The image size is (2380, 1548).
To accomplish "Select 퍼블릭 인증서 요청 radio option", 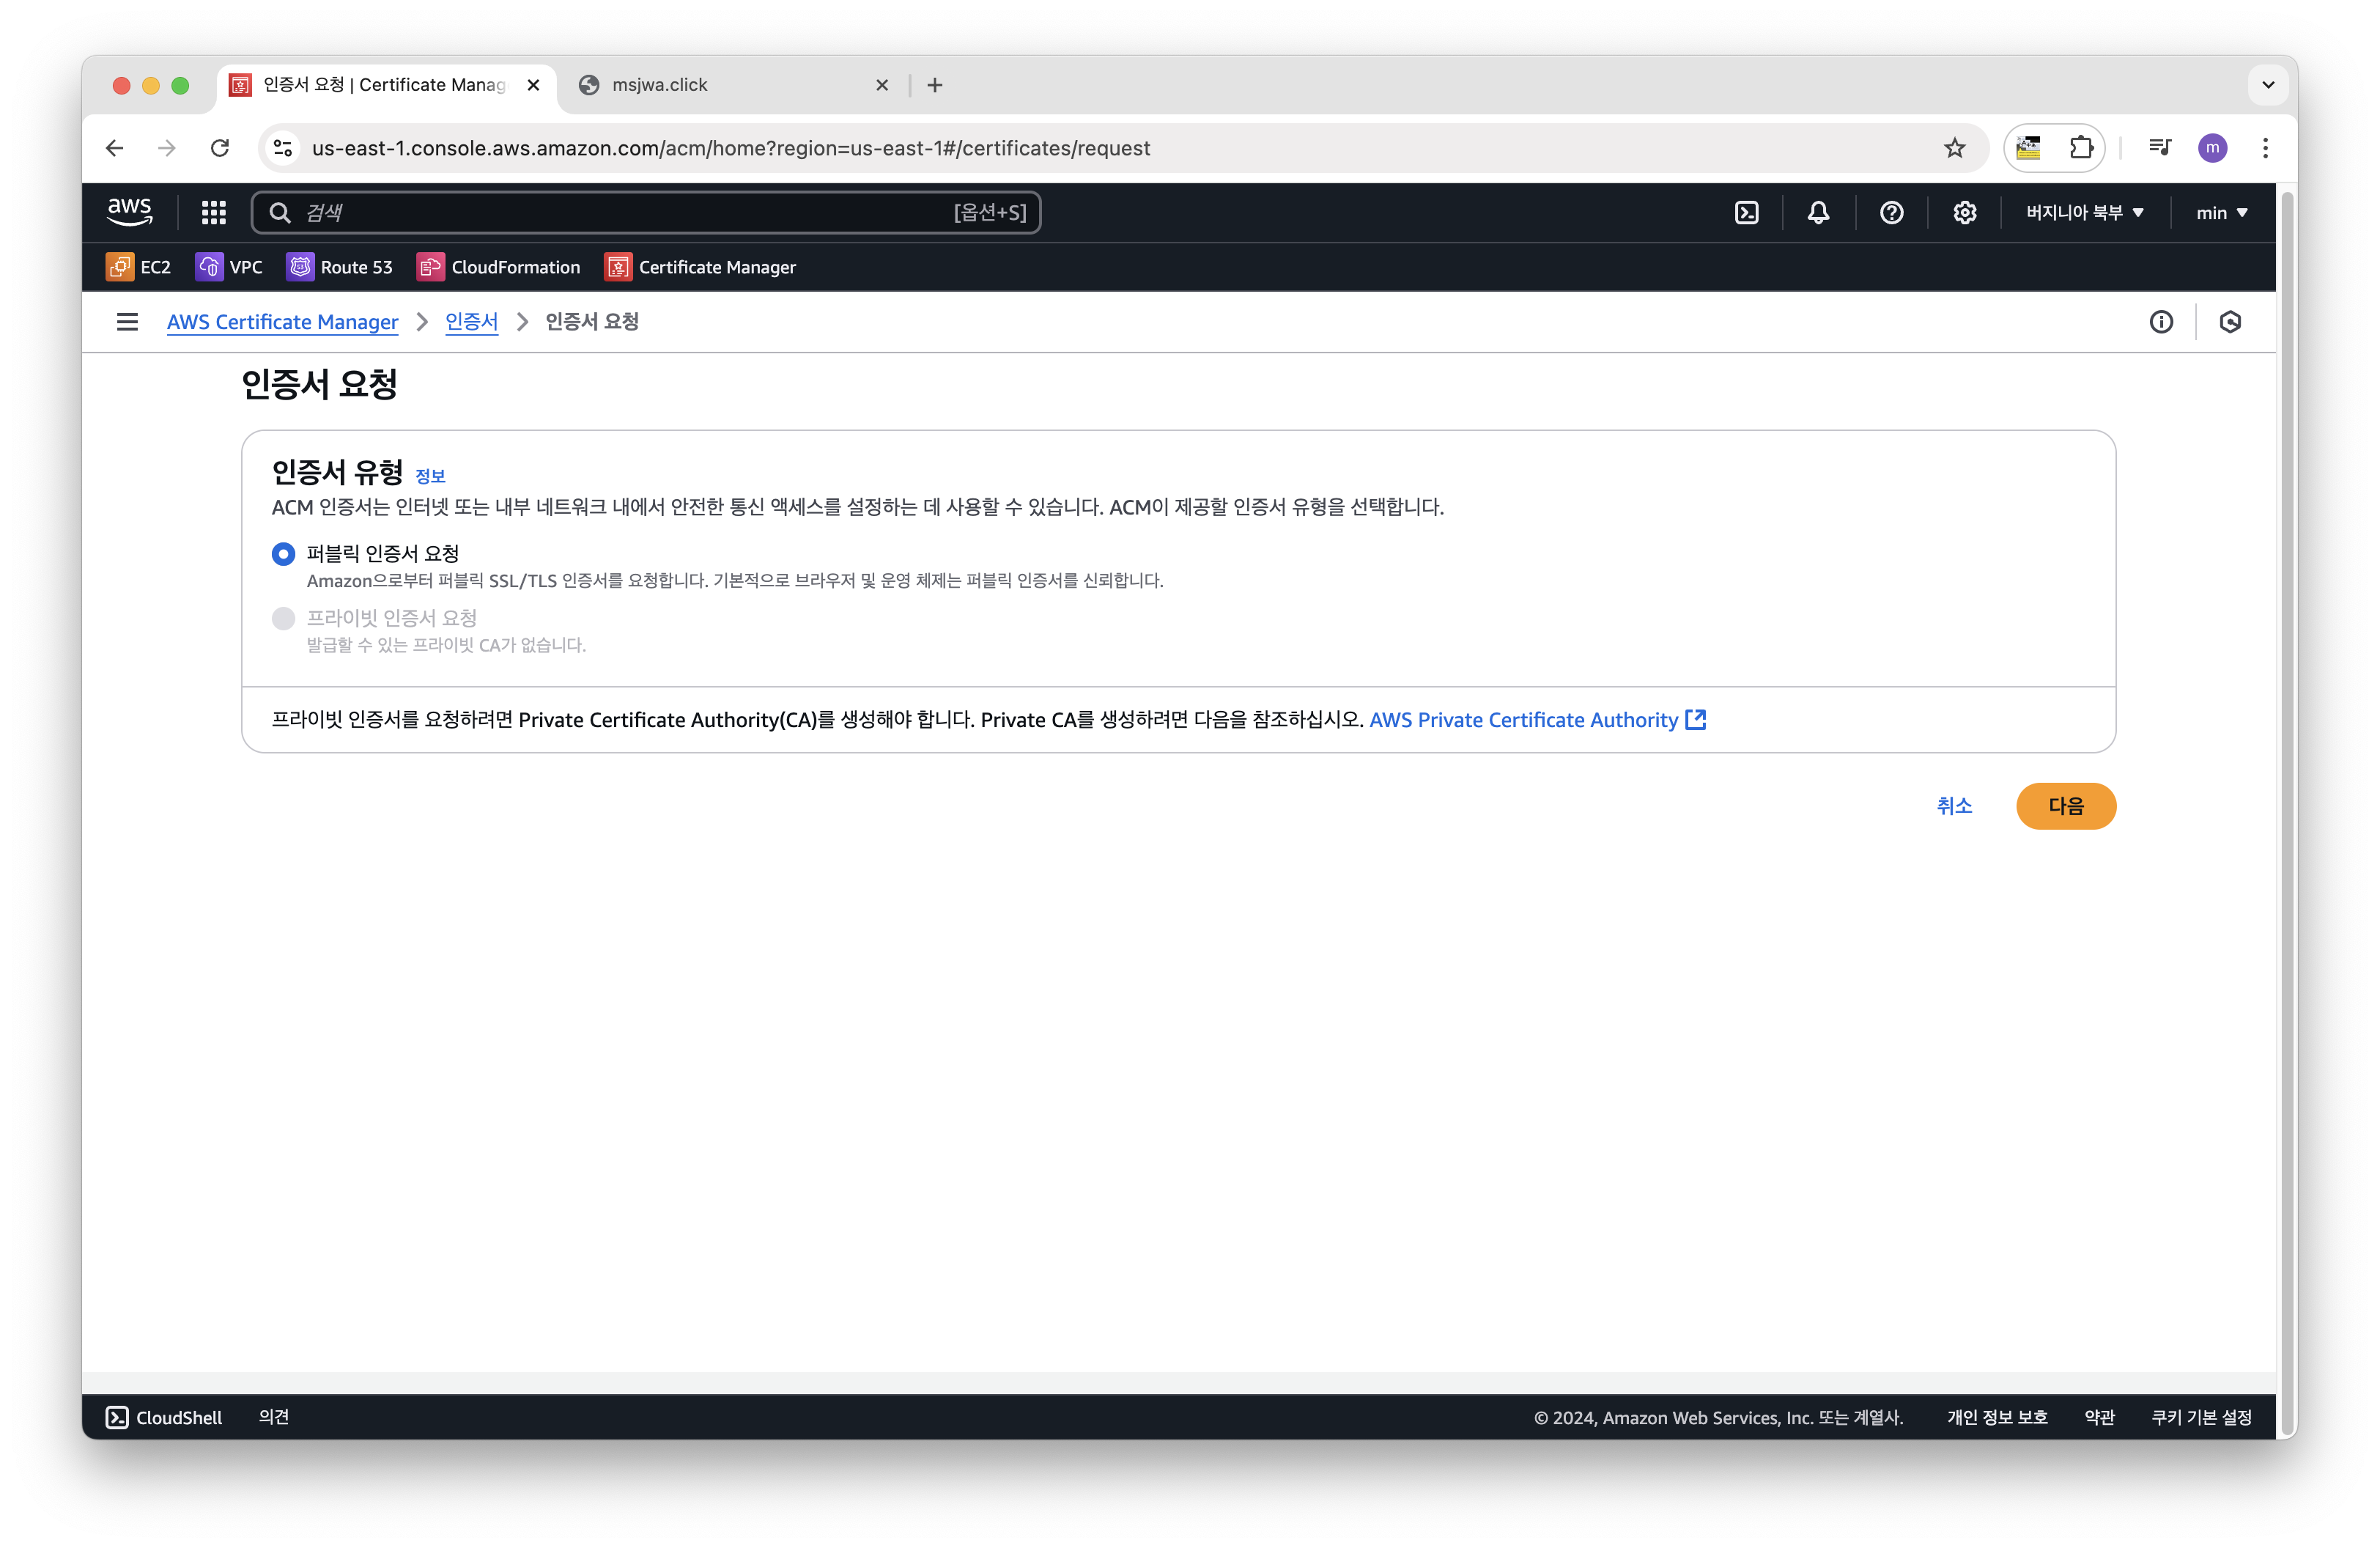I will [x=284, y=554].
